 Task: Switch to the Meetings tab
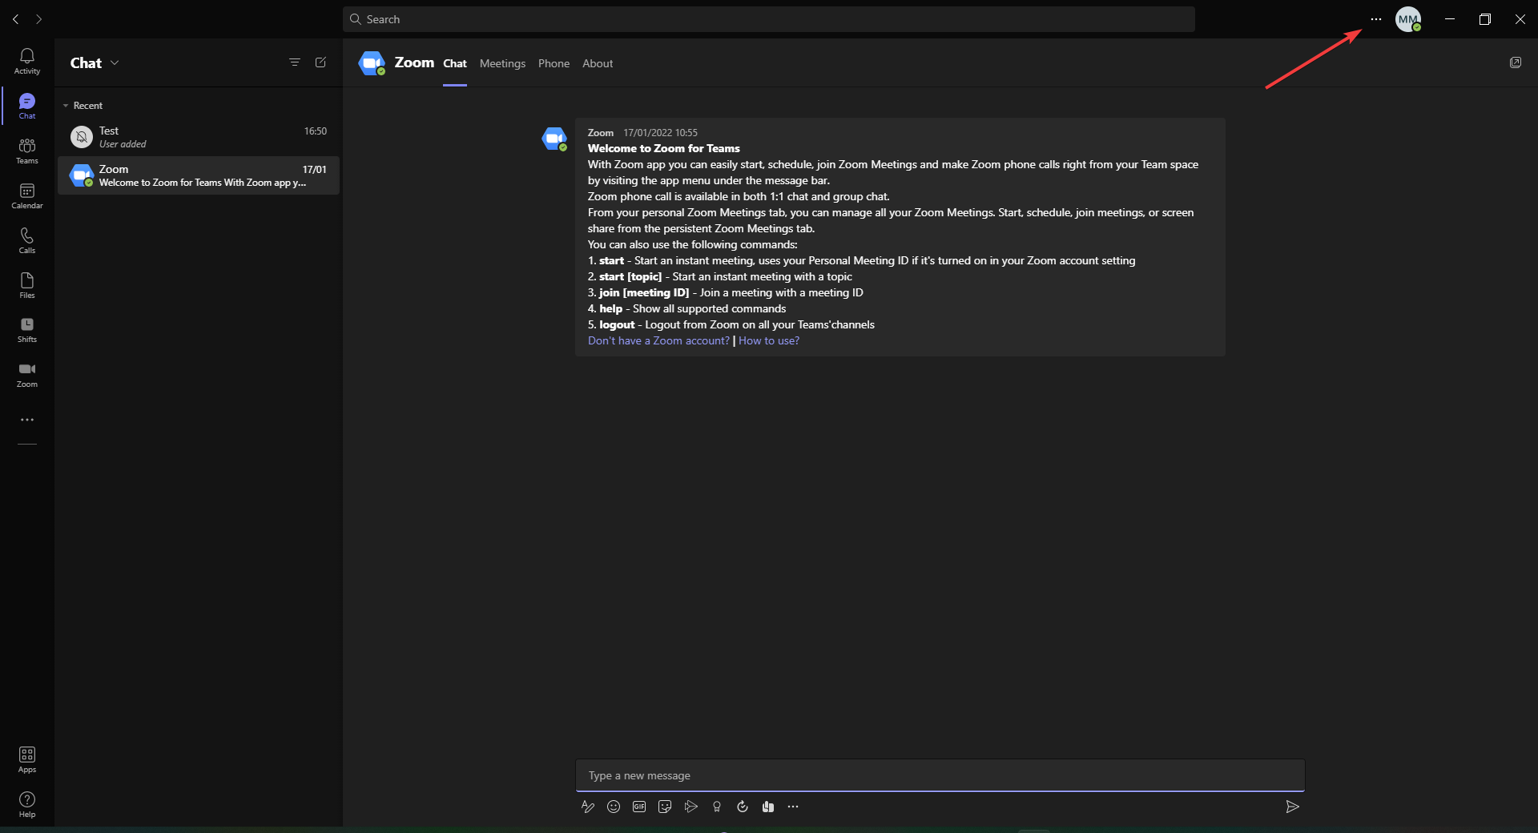(503, 63)
